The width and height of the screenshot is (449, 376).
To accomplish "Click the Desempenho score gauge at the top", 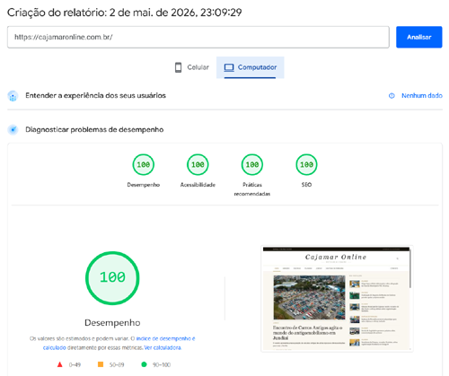I will pyautogui.click(x=144, y=164).
